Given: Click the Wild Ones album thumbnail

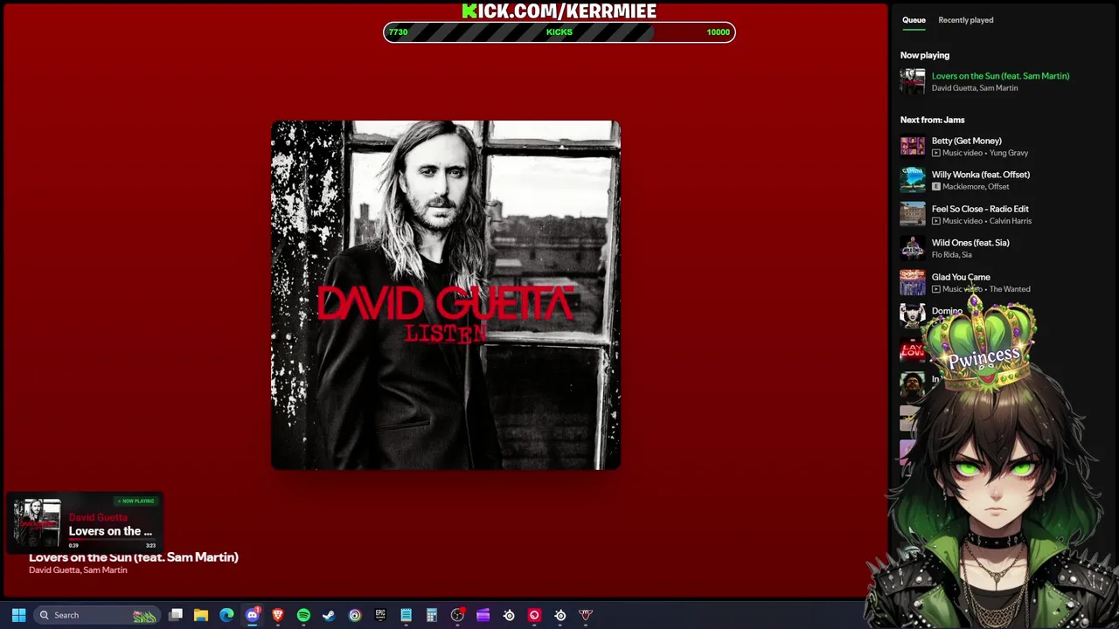Looking at the screenshot, I should point(913,248).
